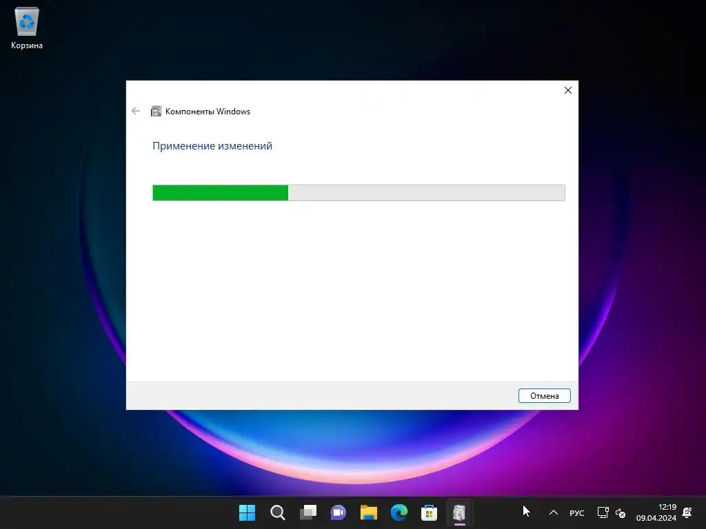Click the Применение изменений heading
The width and height of the screenshot is (706, 529).
212,146
